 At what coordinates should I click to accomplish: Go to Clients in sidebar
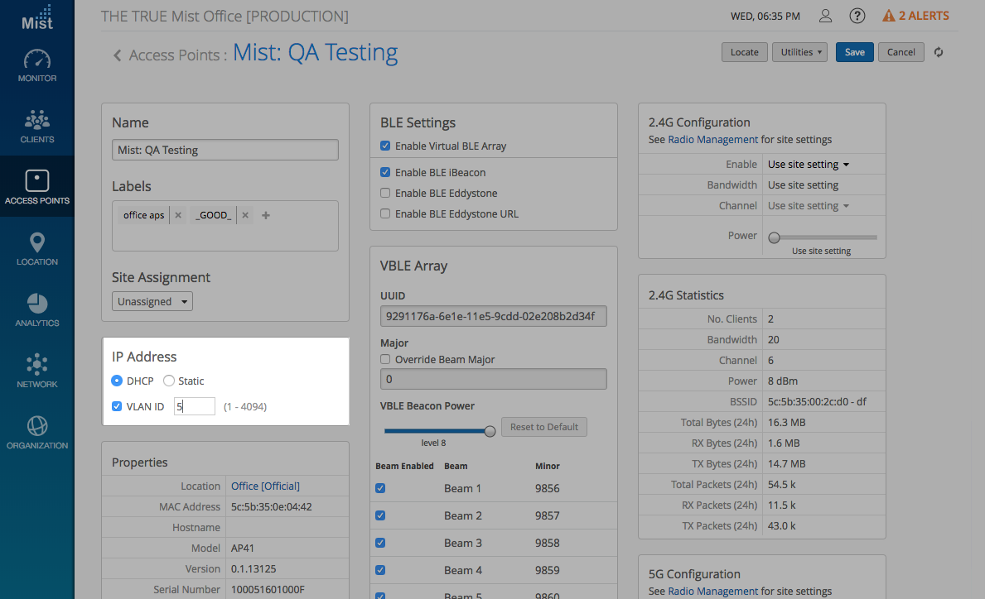tap(37, 127)
